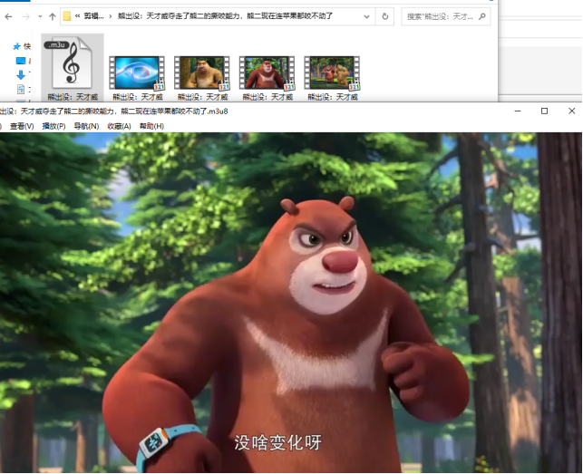Click the current folder name in address bar
Screen dimensions: 583x474
225,16
